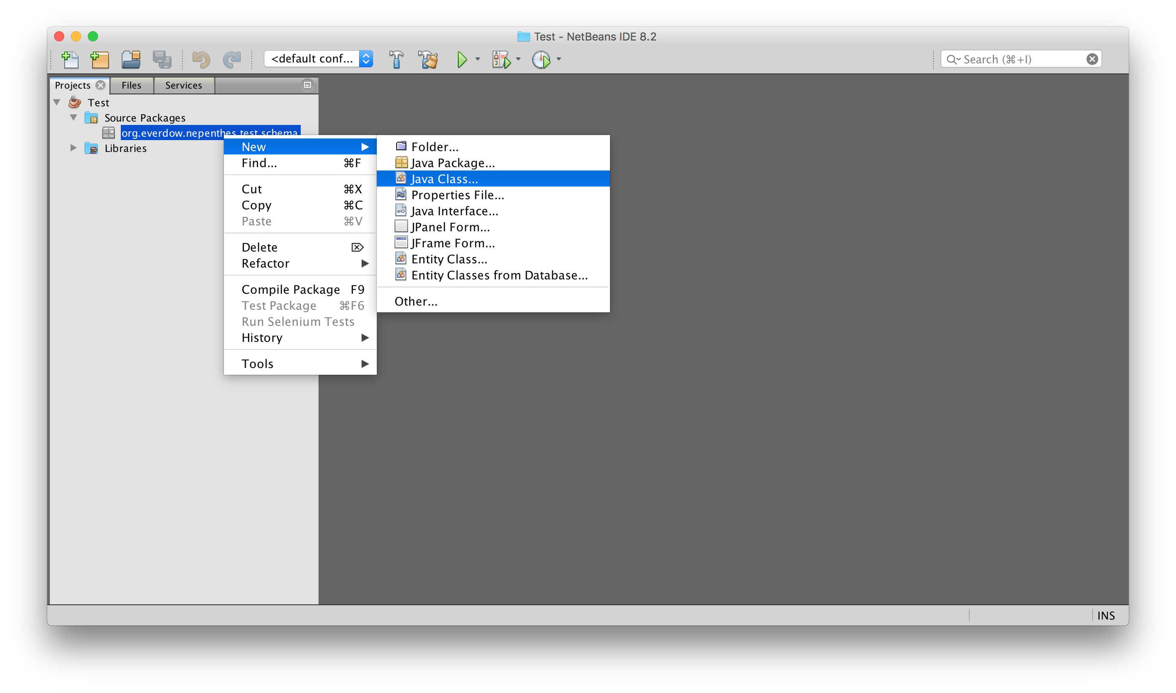This screenshot has height=693, width=1176.
Task: Click the New Project toolbar icon
Action: point(100,60)
